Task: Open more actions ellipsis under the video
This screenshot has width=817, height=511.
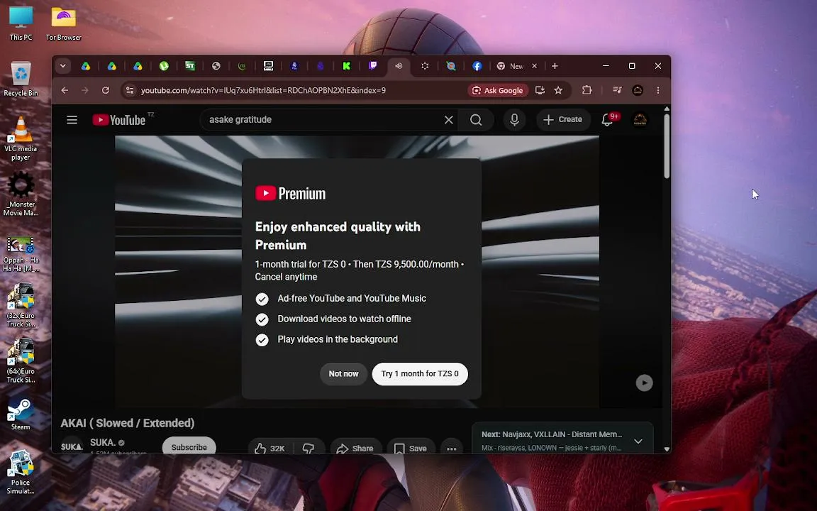Action: pos(451,448)
